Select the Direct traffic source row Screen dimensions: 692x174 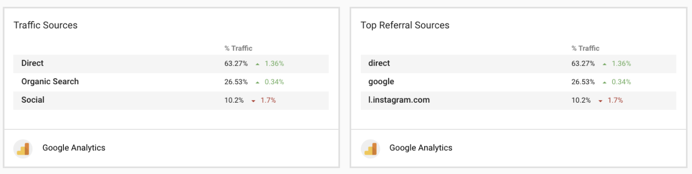[x=171, y=64]
